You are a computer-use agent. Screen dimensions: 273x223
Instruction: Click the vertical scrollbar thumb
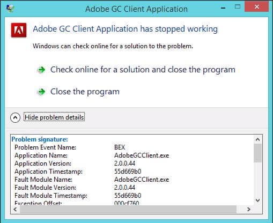[x=257, y=153]
